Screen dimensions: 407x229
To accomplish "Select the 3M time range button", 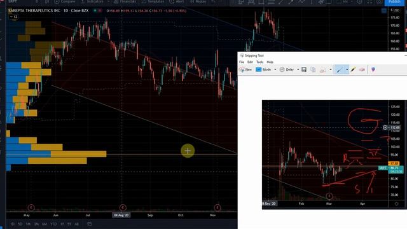I will (36, 224).
